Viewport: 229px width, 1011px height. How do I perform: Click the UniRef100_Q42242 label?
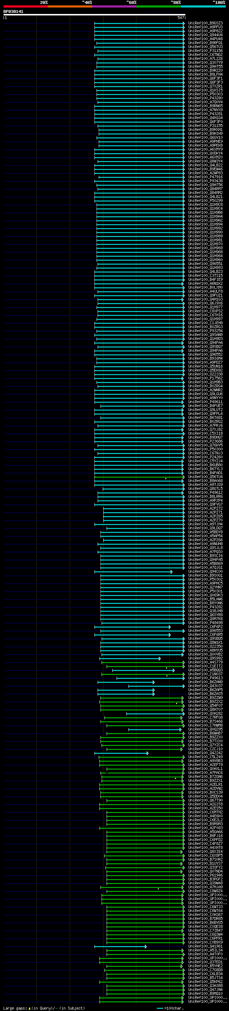[x=205, y=753]
